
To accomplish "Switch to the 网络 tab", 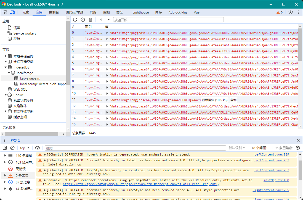I will pyautogui.click(x=93, y=12).
